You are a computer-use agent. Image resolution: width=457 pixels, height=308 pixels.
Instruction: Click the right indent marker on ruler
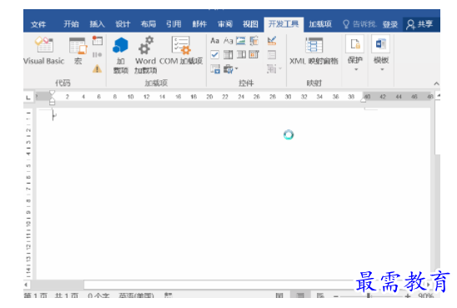point(363,100)
